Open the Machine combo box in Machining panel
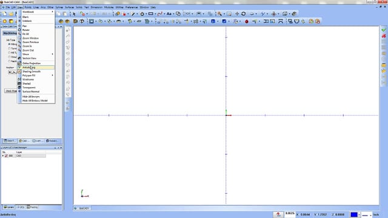The width and height of the screenshot is (388, 218). (12, 72)
